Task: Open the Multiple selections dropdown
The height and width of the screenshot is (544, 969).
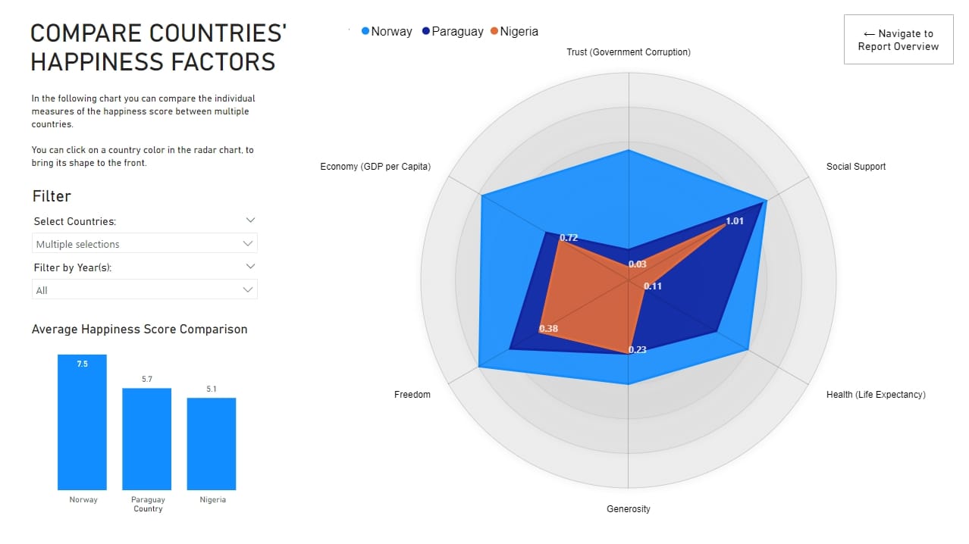Action: [145, 244]
